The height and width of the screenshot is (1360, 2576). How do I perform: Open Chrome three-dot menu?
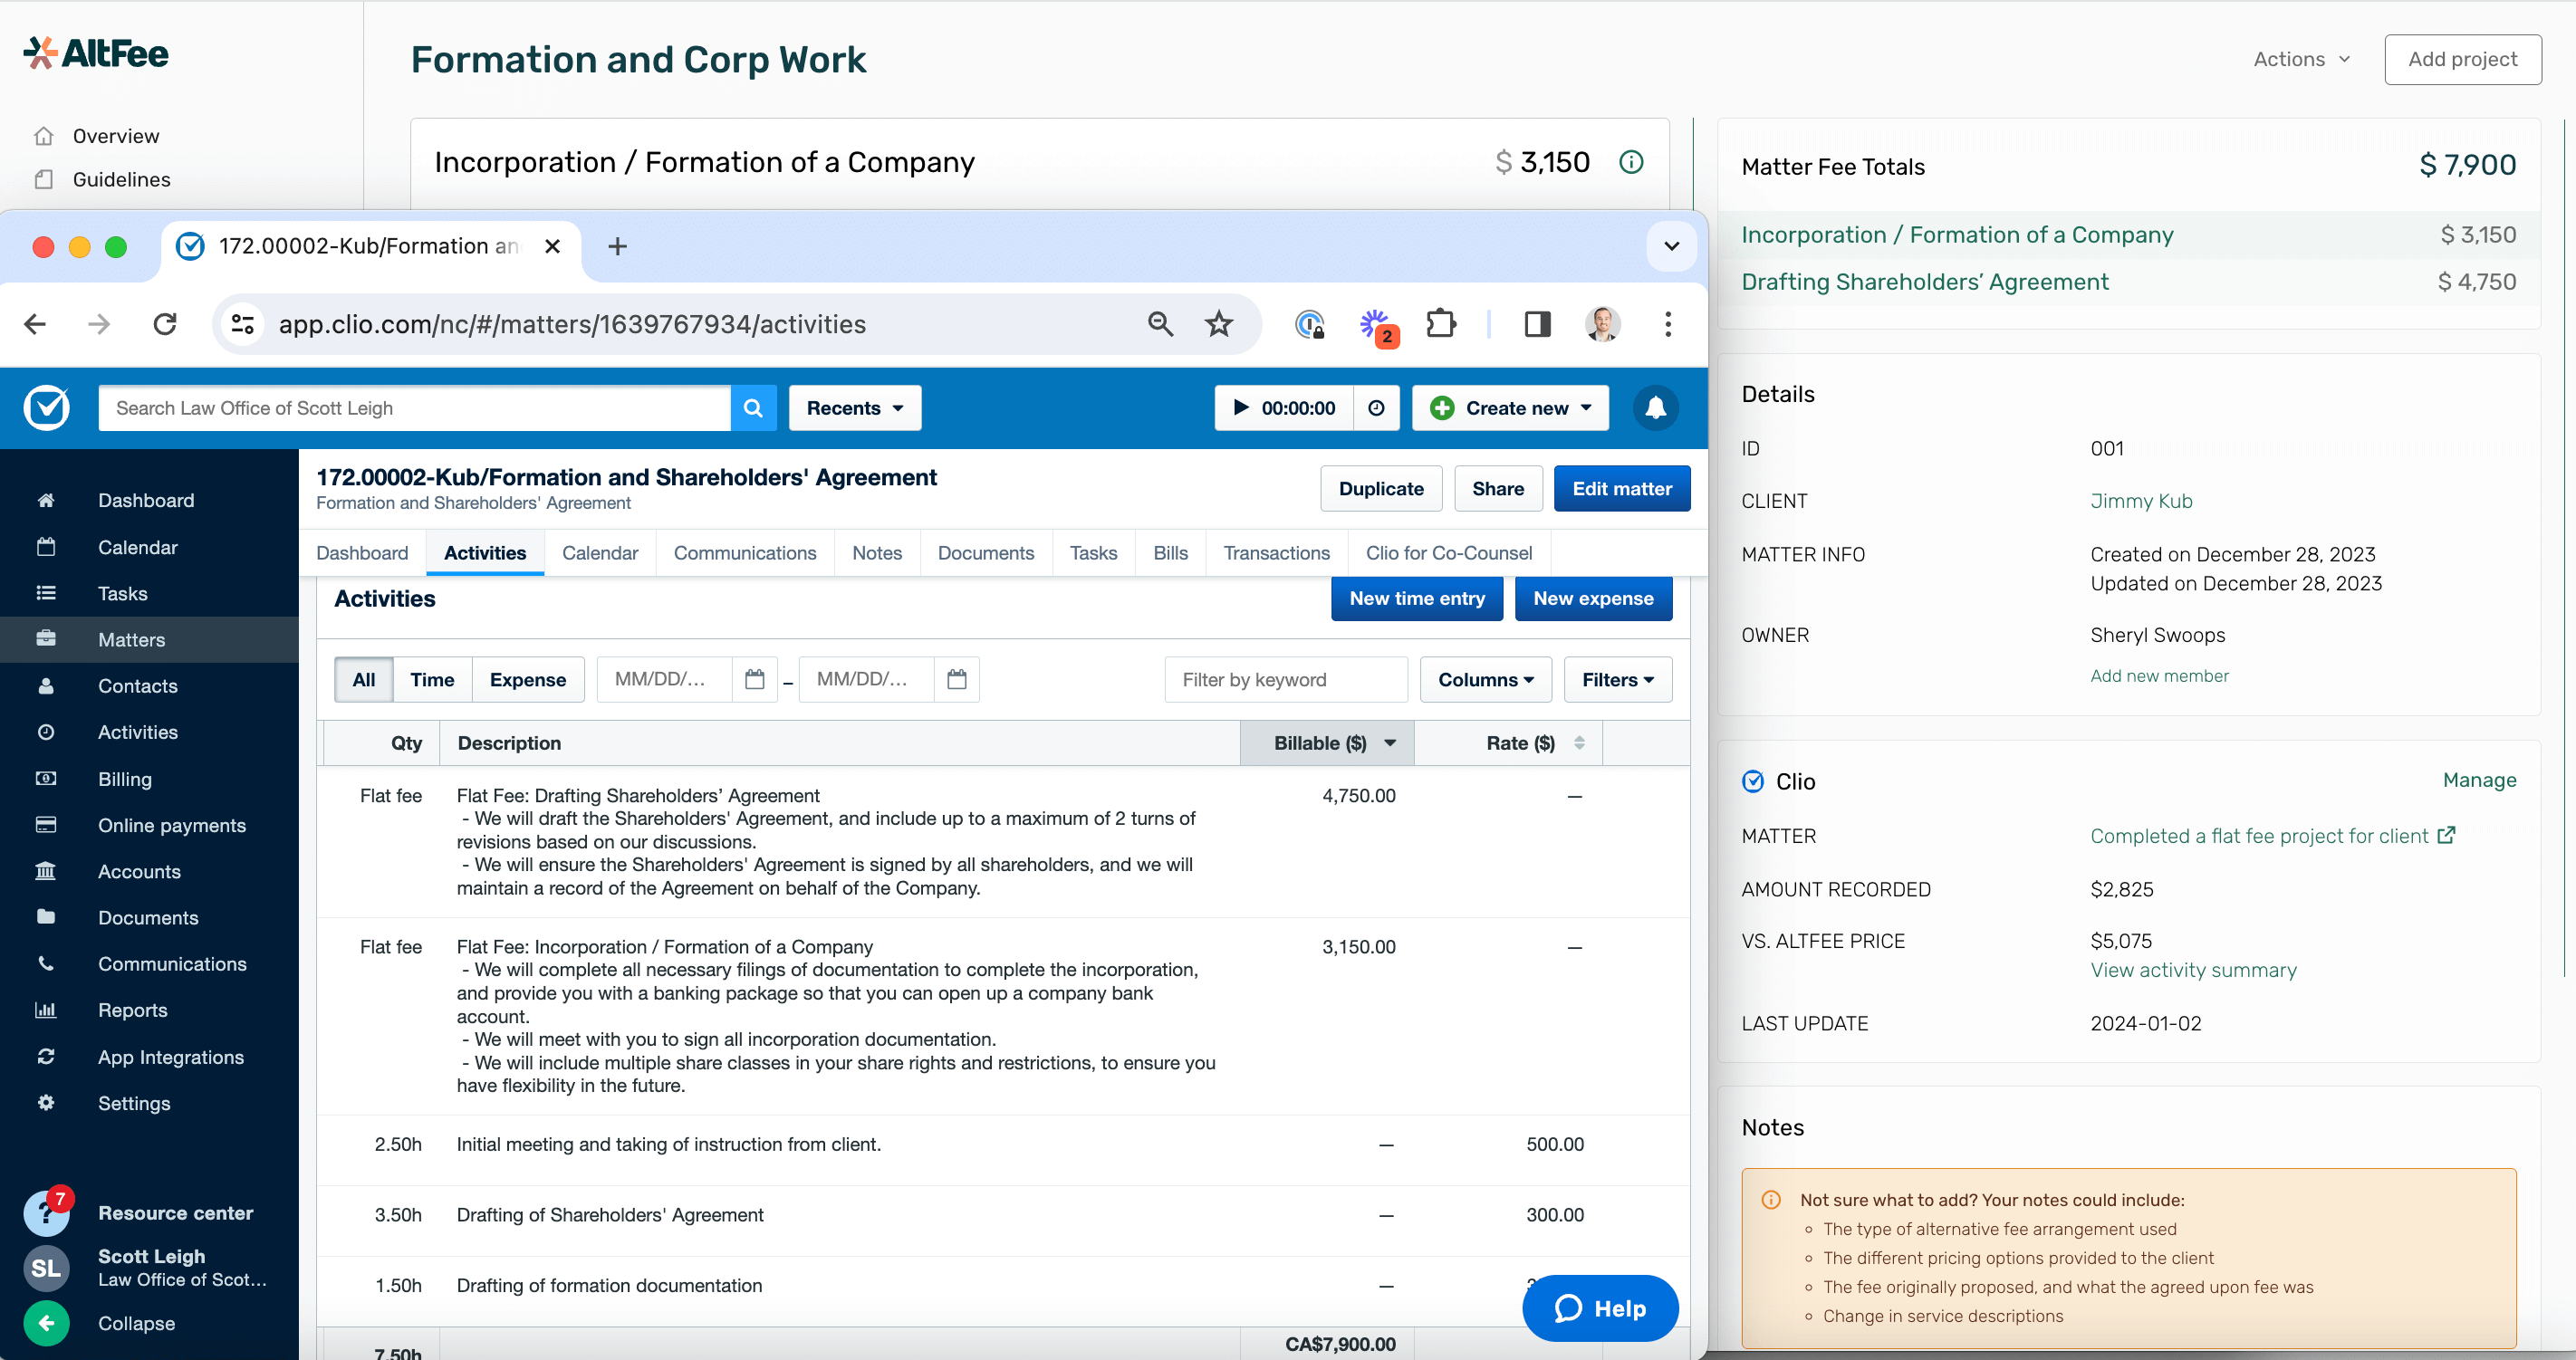pyautogui.click(x=1668, y=324)
